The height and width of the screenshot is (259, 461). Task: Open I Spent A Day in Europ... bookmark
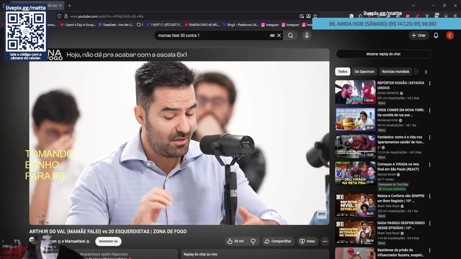click(x=78, y=25)
